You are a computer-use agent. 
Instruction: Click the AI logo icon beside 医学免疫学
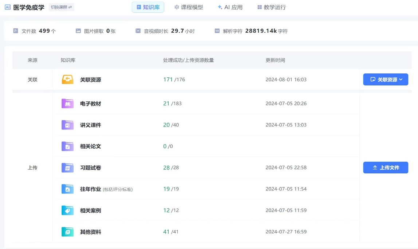tap(7, 7)
